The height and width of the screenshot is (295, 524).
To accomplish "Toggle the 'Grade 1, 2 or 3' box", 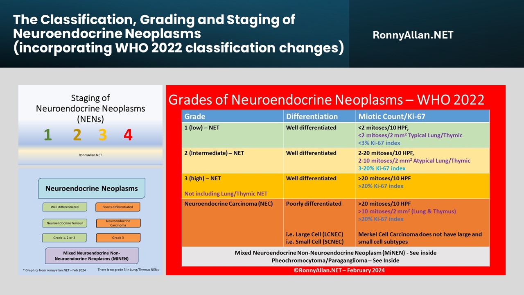I will (x=65, y=237).
